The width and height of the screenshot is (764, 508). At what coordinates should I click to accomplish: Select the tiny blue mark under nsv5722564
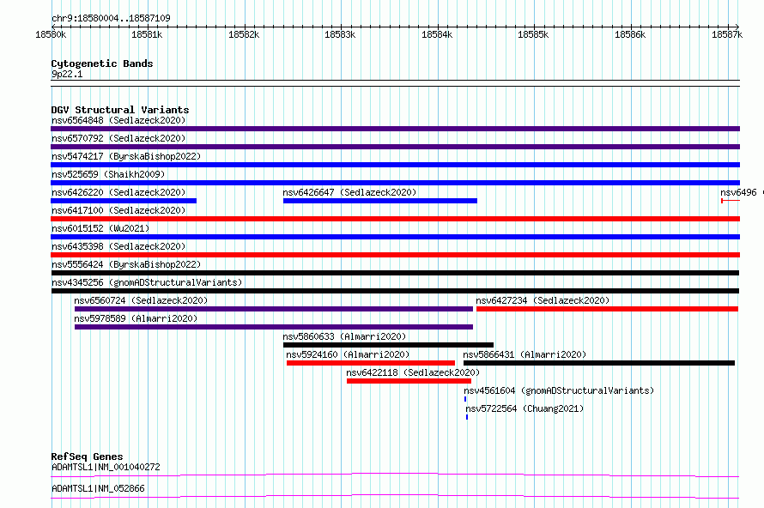coord(467,417)
